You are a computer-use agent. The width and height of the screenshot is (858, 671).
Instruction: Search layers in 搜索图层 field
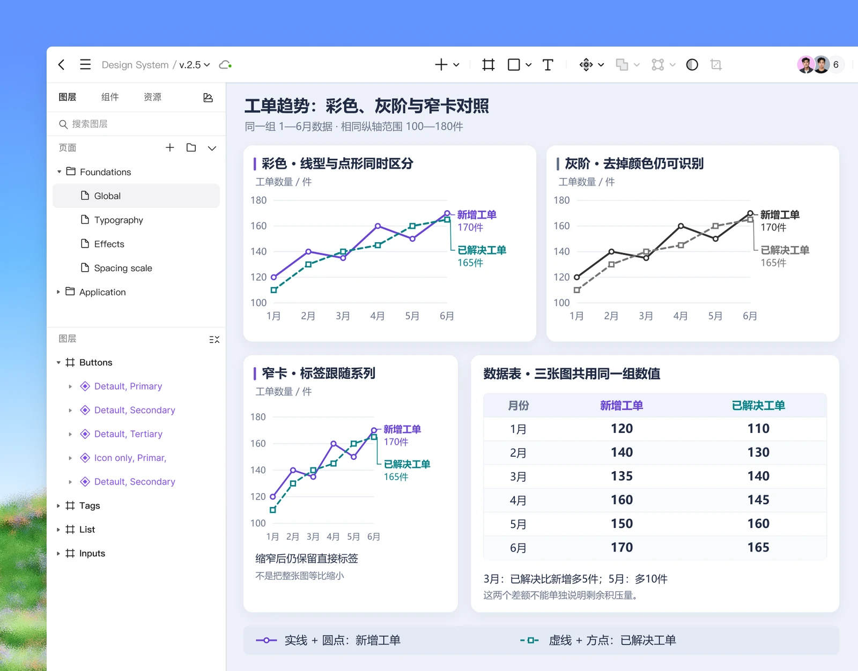[136, 124]
